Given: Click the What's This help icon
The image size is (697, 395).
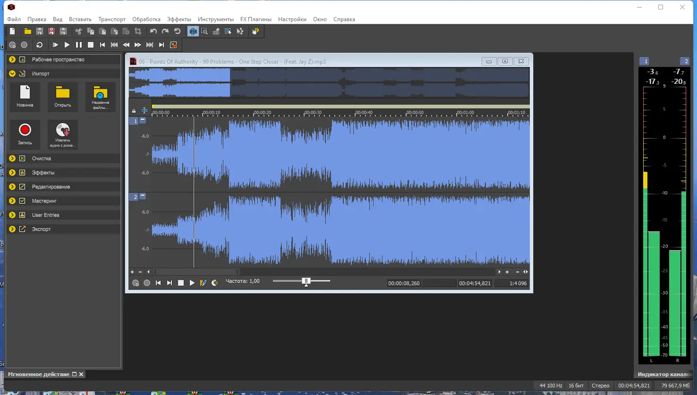Looking at the screenshot, I should (255, 31).
